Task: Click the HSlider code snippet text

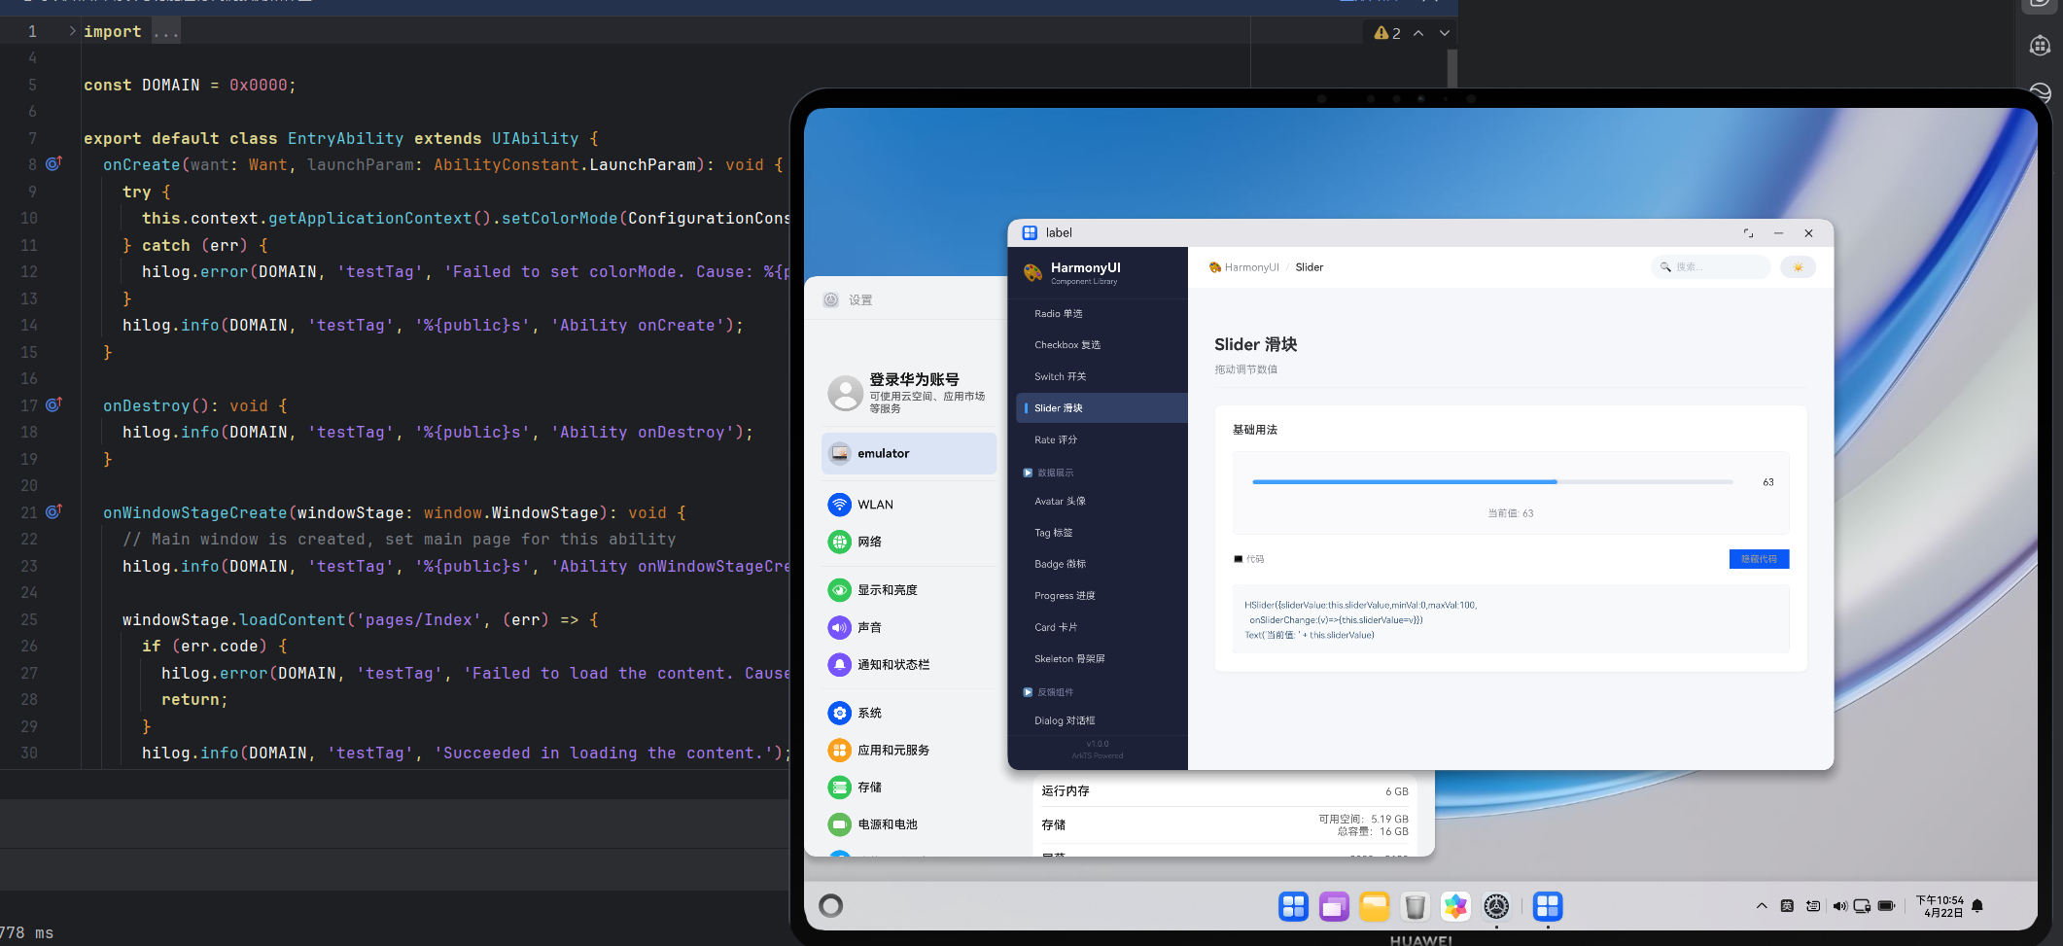Action: 1360,620
